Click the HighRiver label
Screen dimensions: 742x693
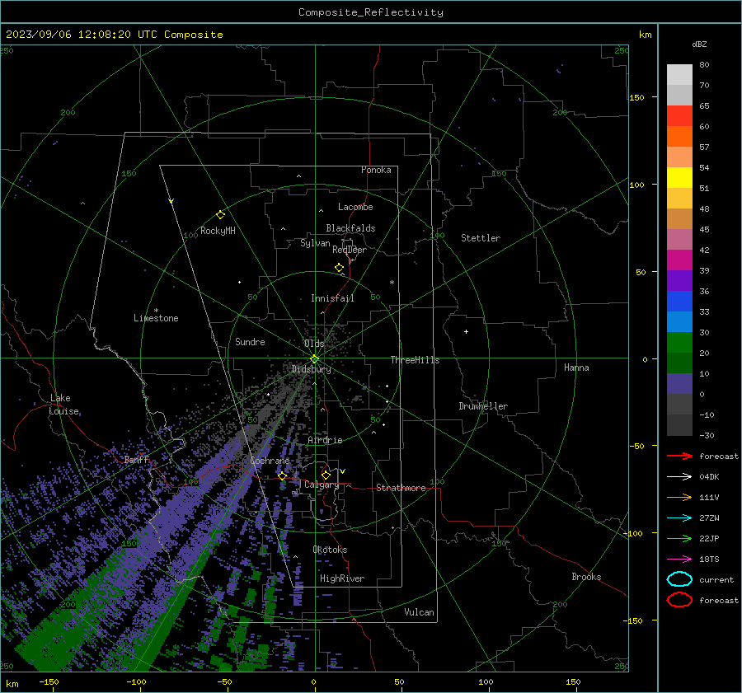342,578
